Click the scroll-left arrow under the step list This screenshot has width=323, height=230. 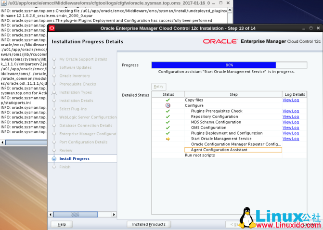51,215
